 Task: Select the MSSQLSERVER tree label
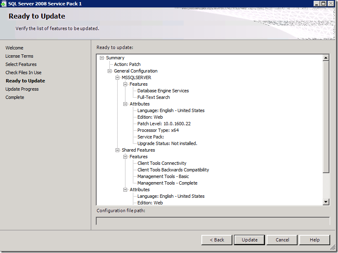[137, 77]
